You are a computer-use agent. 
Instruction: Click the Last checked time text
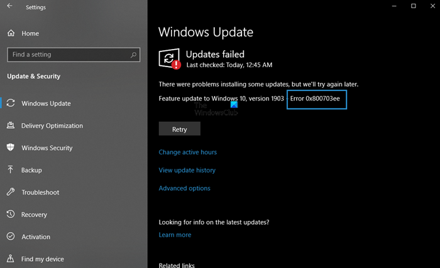pos(229,65)
